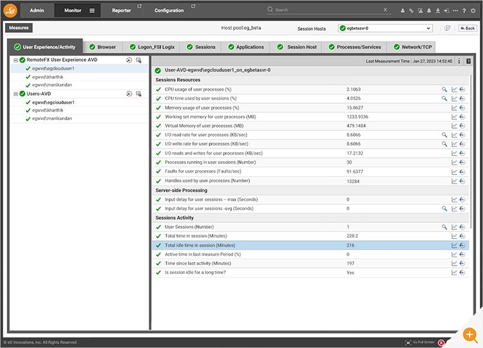Open magnifier for I/O read rate for user processes

click(444, 135)
